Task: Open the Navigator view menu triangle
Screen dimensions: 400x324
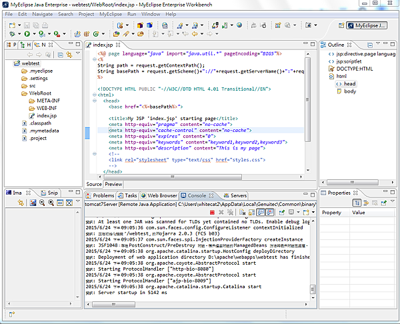Action: [x=78, y=53]
